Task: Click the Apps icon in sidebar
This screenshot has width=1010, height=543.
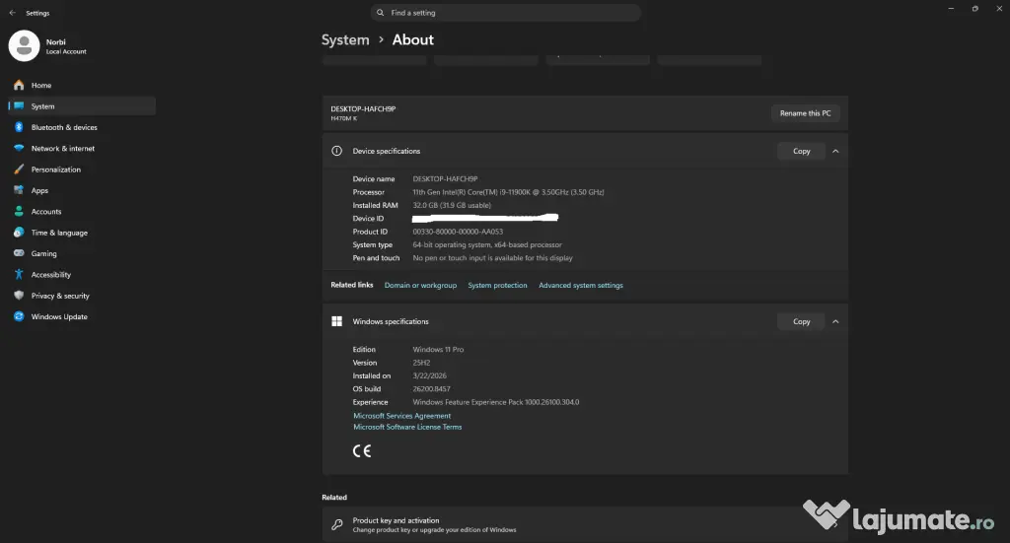Action: click(19, 190)
